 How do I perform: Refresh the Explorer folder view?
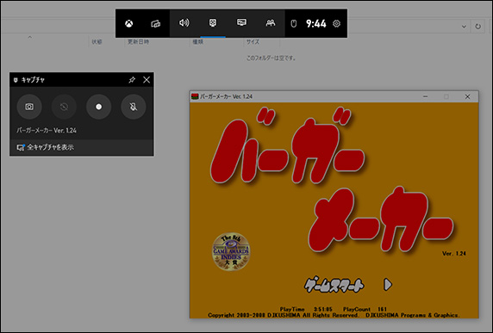477,27
